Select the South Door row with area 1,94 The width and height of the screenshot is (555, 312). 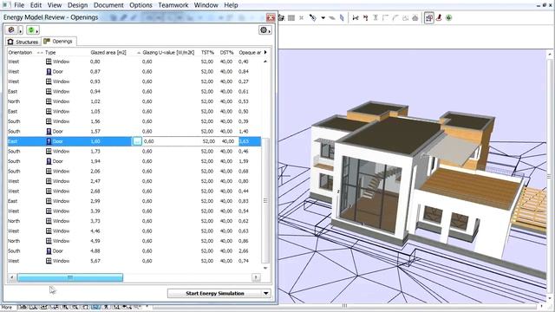[134, 161]
